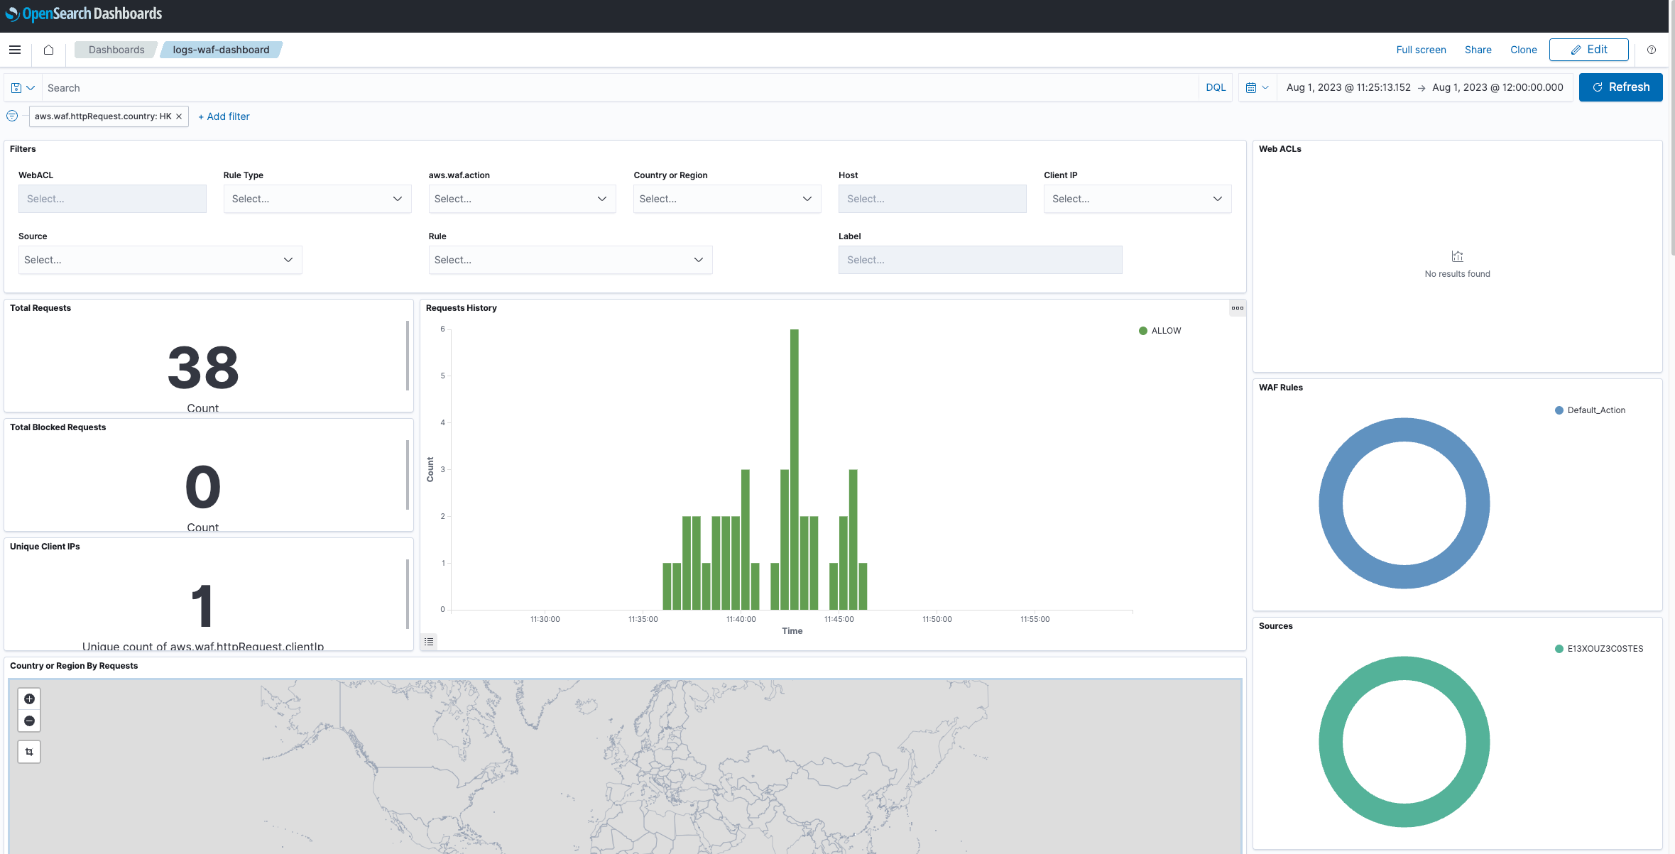This screenshot has height=854, width=1675.
Task: Open the help icon in header
Action: pos(1652,50)
